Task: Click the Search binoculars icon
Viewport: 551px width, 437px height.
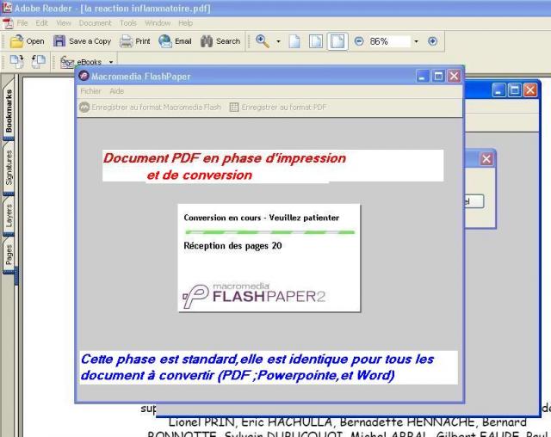Action: [207, 41]
